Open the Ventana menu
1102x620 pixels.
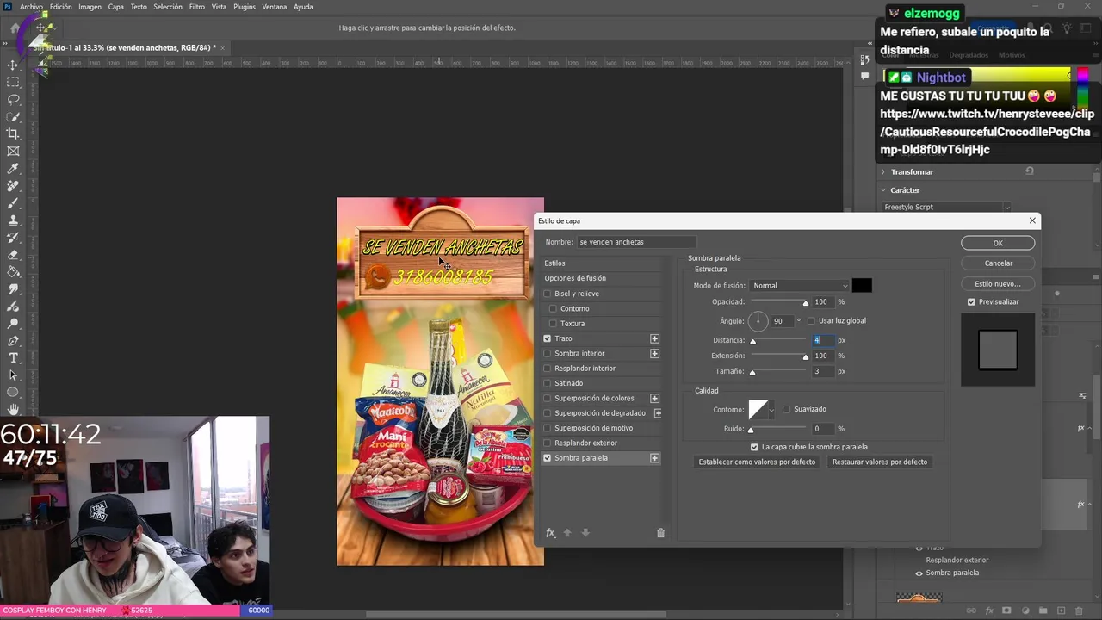pos(275,7)
